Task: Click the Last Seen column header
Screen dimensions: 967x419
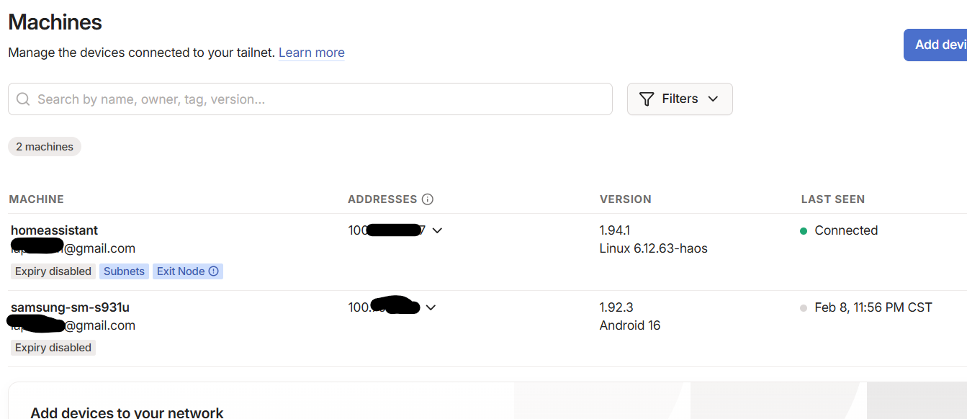Action: click(832, 199)
